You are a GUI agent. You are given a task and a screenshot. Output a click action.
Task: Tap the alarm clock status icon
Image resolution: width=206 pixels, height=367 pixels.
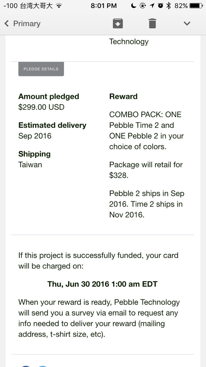click(x=160, y=6)
